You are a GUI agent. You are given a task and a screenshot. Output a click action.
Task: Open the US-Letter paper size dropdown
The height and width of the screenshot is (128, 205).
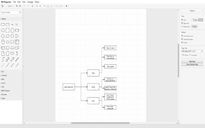[x=192, y=51]
